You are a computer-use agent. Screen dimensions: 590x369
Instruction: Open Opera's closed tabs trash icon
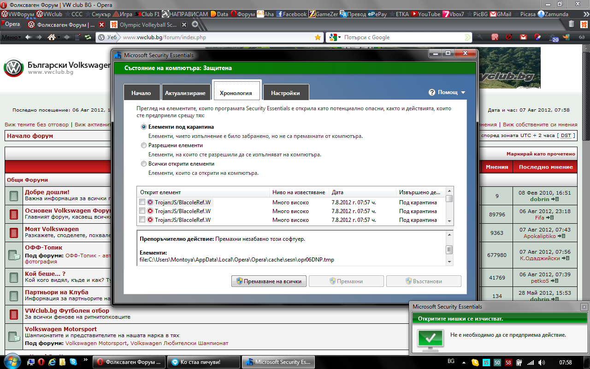[x=572, y=24]
